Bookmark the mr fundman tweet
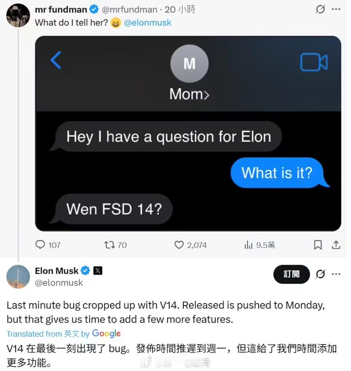351x371 pixels. [318, 245]
